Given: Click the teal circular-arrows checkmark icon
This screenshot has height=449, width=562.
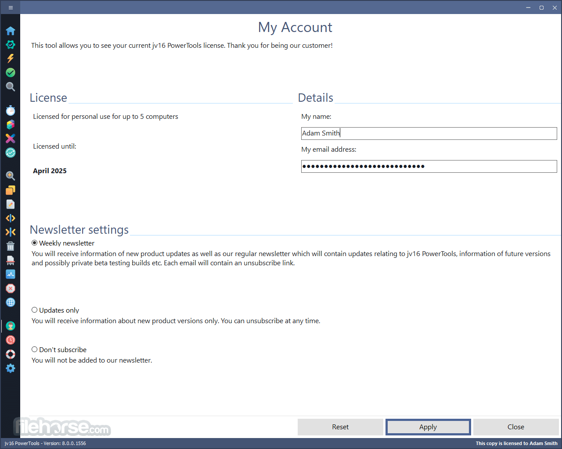Looking at the screenshot, I should (x=11, y=153).
